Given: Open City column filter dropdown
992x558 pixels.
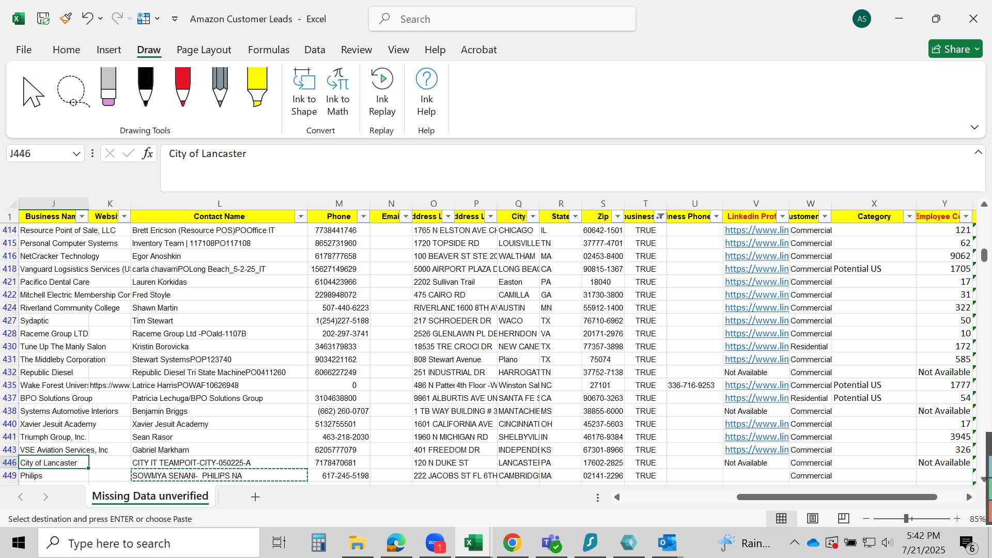Looking at the screenshot, I should click(x=533, y=216).
